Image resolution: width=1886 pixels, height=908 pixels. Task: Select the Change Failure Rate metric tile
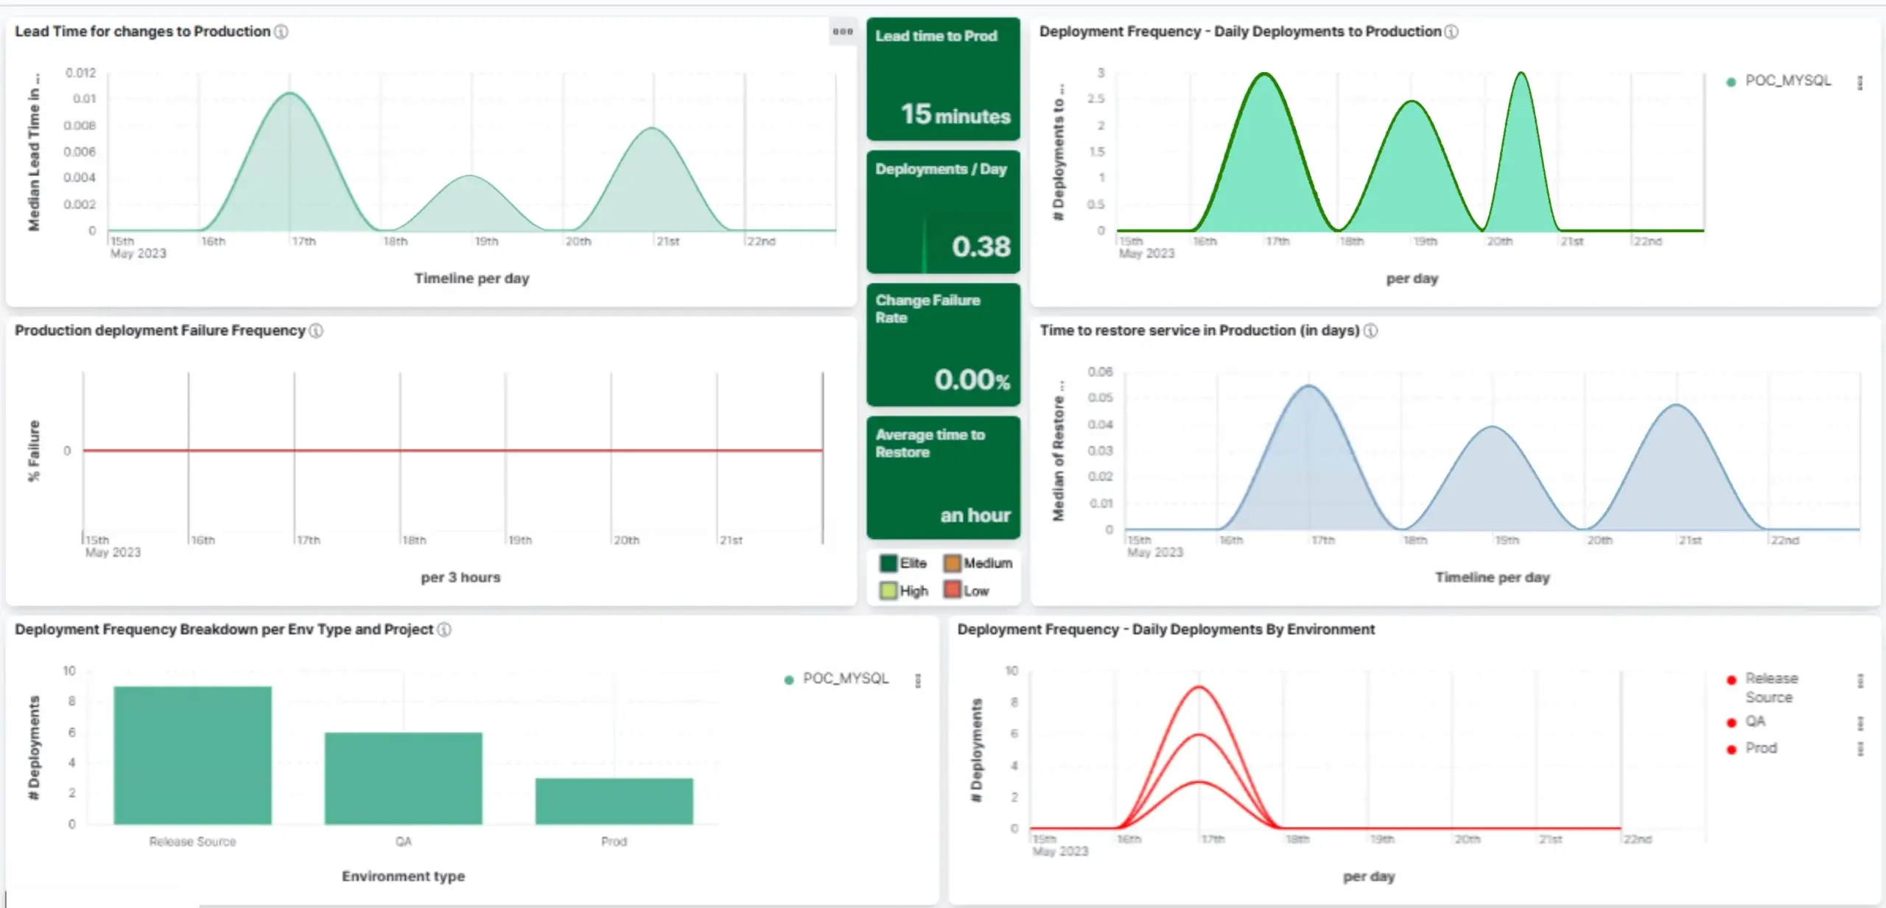[x=943, y=345]
